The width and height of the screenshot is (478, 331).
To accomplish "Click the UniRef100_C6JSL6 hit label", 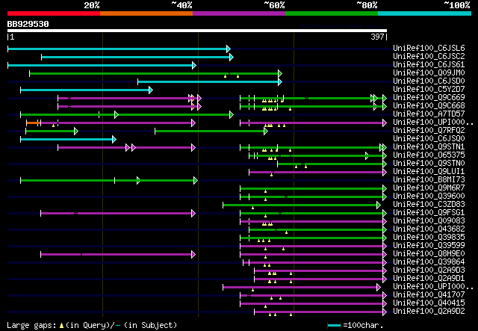I will (x=429, y=48).
